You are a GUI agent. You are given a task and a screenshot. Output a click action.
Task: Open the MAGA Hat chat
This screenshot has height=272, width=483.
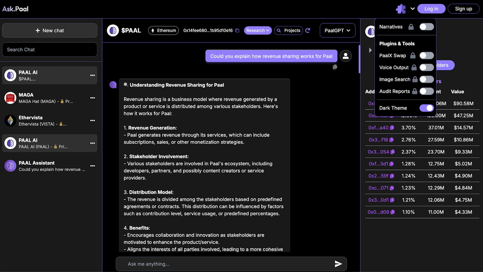tap(50, 98)
